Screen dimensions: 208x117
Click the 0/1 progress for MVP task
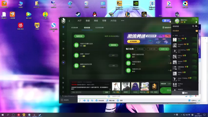(113, 55)
